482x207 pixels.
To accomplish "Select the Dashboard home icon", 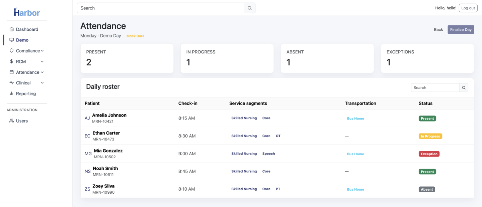I will pos(11,29).
